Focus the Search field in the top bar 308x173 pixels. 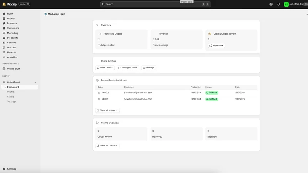click(156, 4)
